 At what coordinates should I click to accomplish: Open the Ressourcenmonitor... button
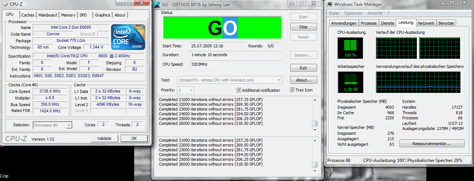(x=432, y=144)
